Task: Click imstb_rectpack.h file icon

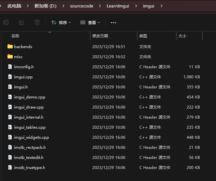Action: tap(10, 148)
